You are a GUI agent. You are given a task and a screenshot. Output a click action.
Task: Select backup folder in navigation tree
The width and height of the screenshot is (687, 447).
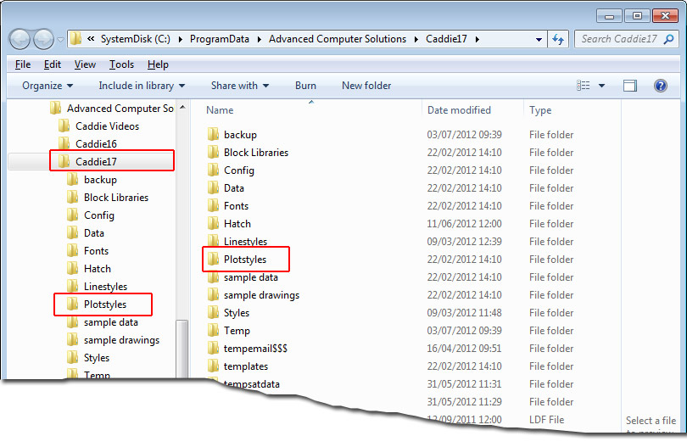coord(92,180)
